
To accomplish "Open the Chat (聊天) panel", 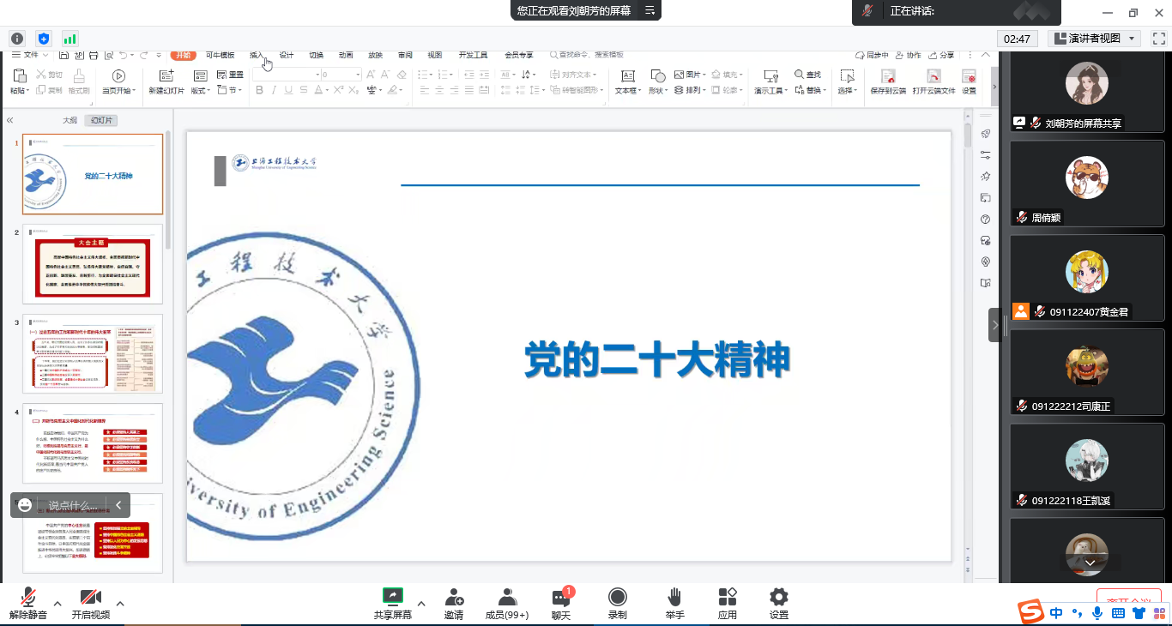I will tap(561, 598).
